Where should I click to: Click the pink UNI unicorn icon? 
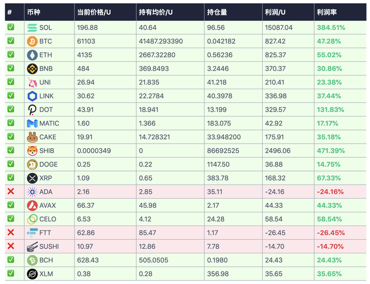[x=32, y=82]
